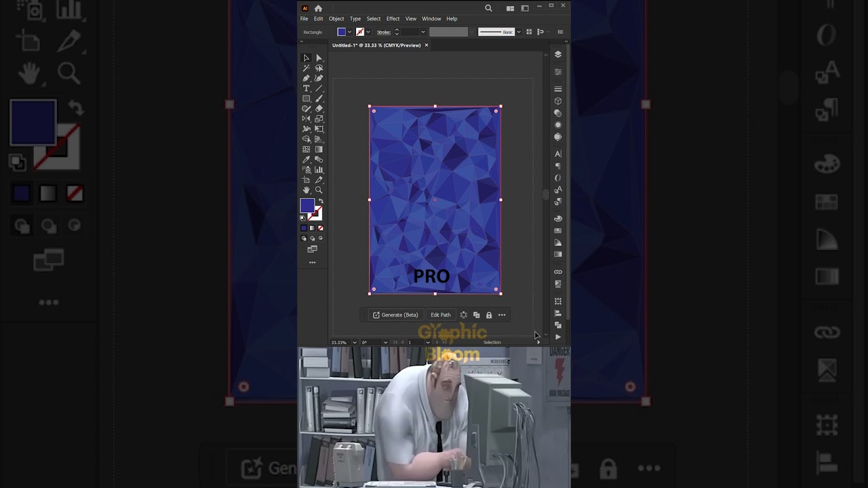Click the Stroke color box in the toolbar
This screenshot has width=868, height=488.
coord(316,214)
